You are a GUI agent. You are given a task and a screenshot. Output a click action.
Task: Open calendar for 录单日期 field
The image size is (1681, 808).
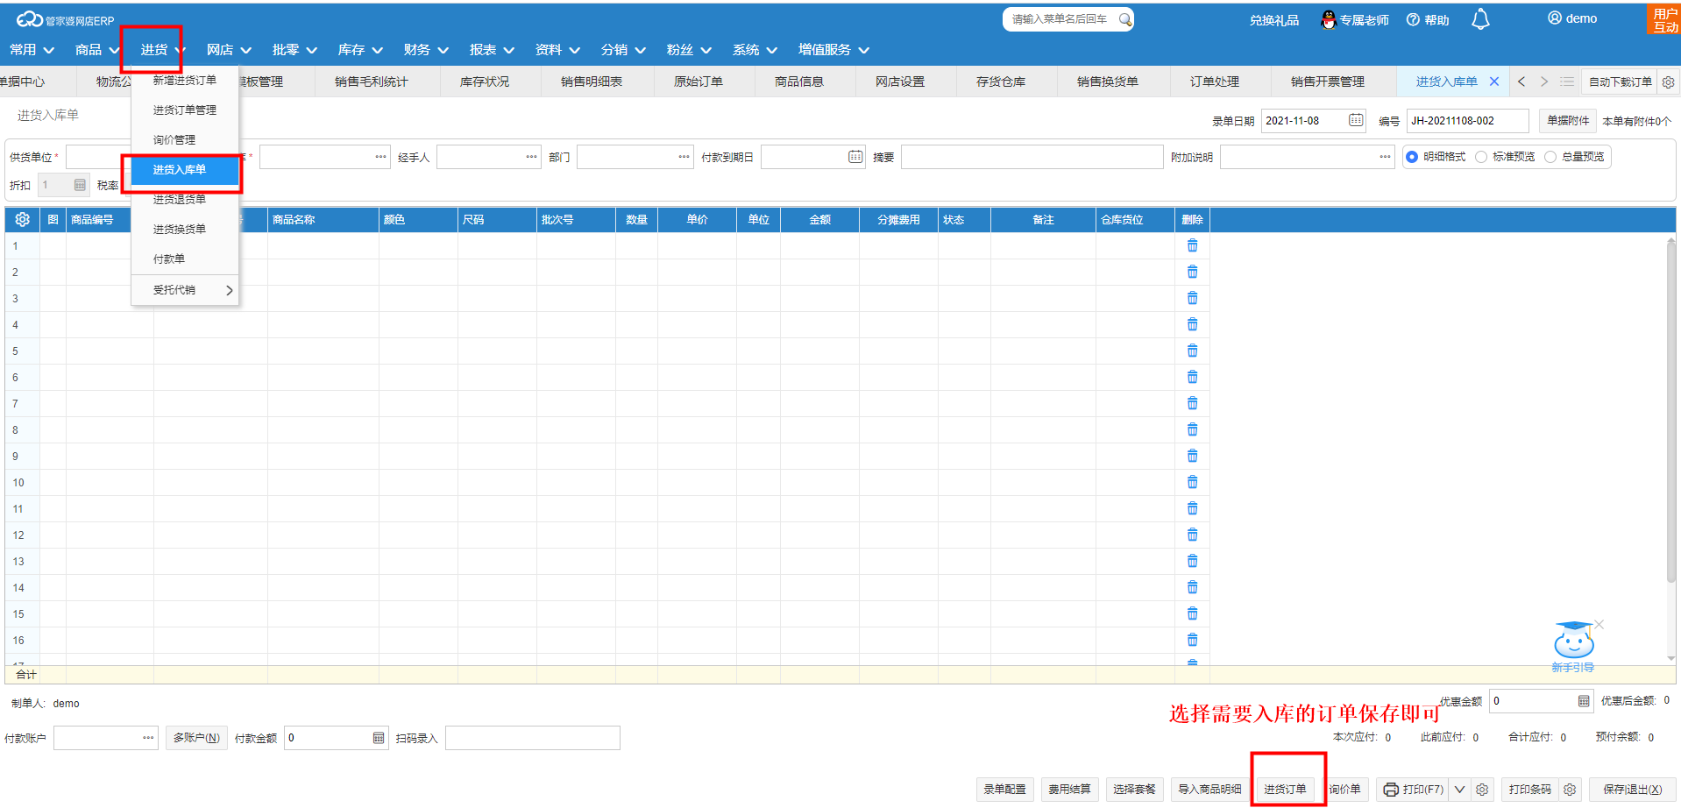(1355, 120)
